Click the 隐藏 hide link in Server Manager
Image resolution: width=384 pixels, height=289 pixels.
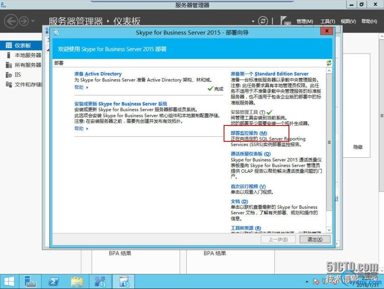358,147
